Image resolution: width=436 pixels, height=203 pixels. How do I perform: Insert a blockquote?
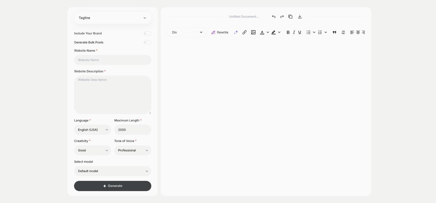(335, 32)
